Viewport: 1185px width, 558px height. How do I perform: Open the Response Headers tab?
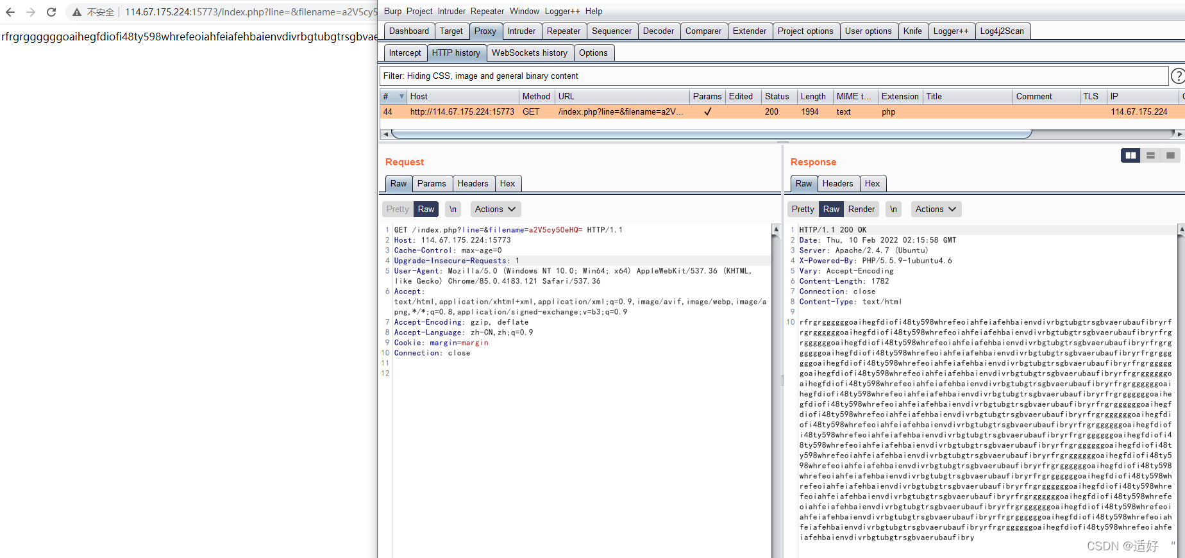coord(838,183)
